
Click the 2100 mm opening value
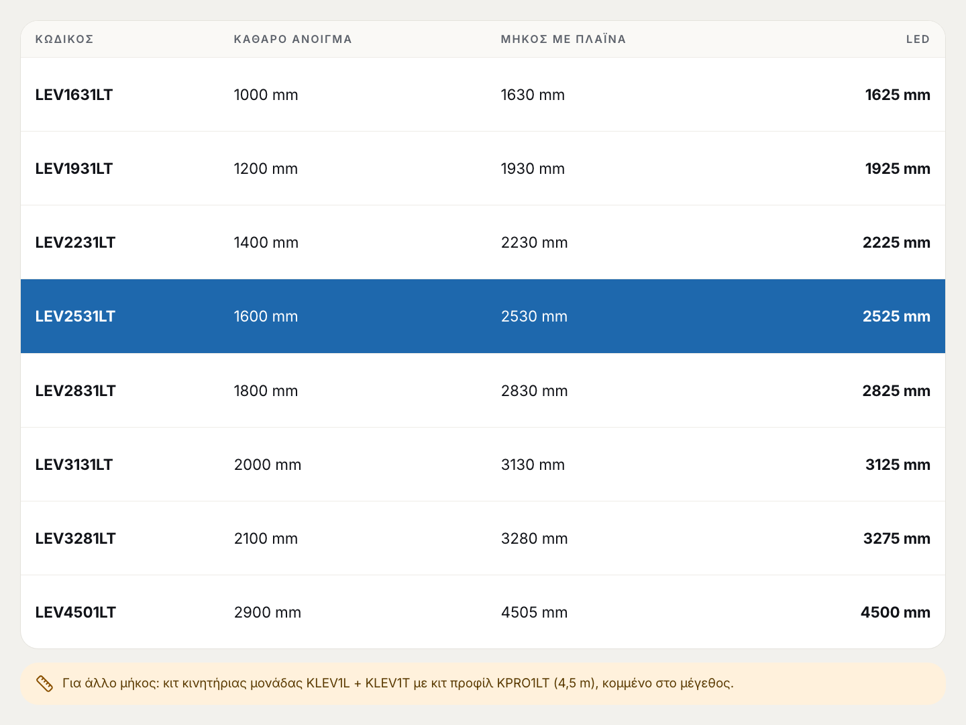[266, 538]
